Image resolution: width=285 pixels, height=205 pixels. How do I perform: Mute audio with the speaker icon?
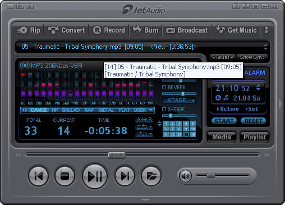pos(185,176)
